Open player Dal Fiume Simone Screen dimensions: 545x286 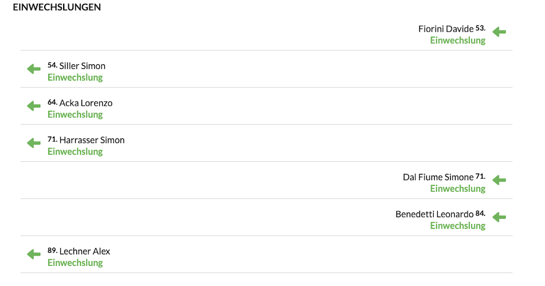438,177
